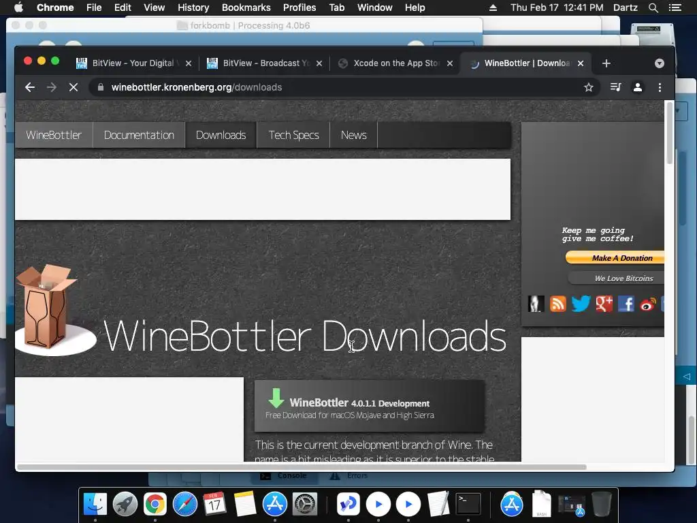The image size is (697, 523).
Task: Open Finder from the Dock
Action: tap(95, 504)
